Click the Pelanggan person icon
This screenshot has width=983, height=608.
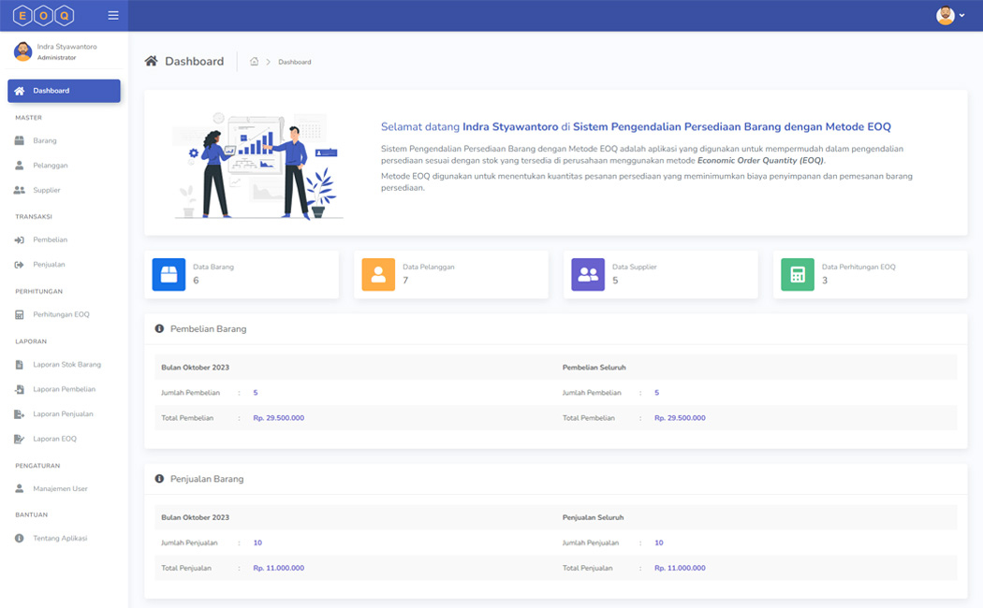coord(20,165)
